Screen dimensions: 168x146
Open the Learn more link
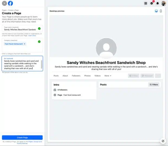point(32,35)
